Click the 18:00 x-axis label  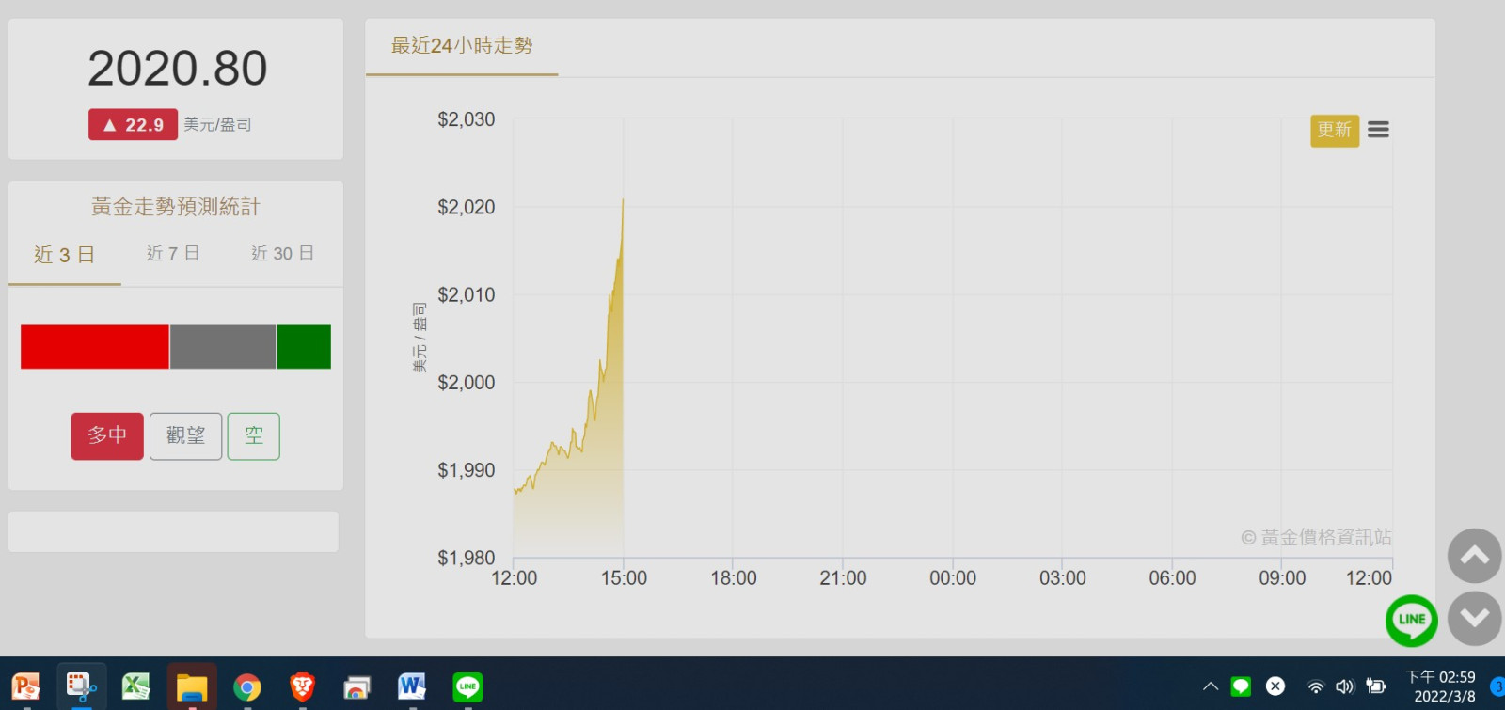(734, 578)
